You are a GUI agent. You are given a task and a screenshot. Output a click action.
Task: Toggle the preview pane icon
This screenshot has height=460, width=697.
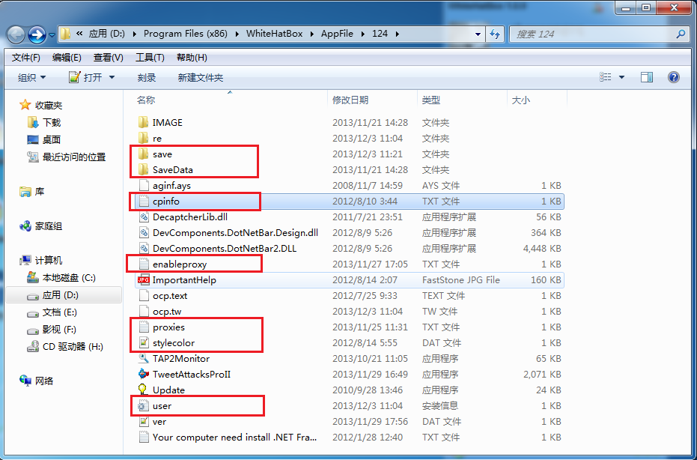(x=646, y=77)
